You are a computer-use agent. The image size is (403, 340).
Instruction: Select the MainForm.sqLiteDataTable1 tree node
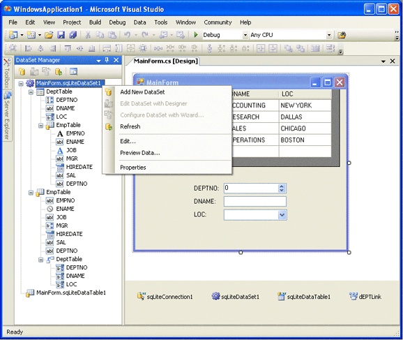tap(71, 293)
